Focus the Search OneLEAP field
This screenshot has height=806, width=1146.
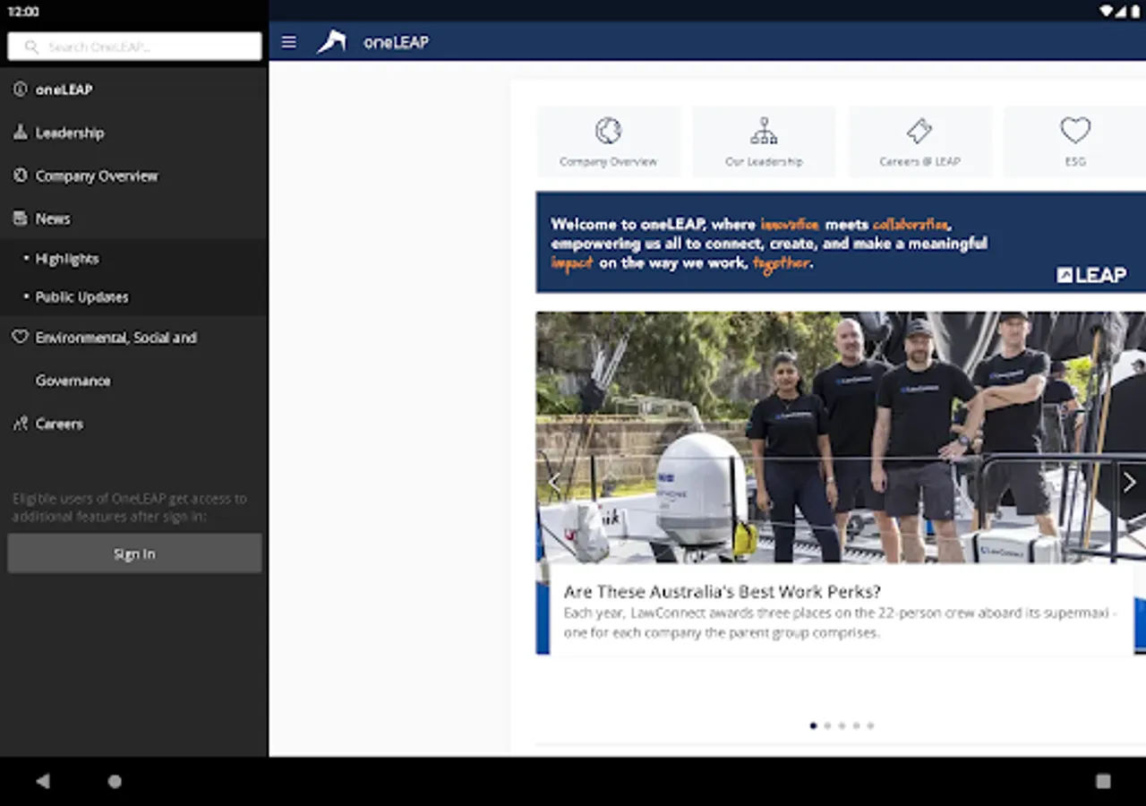[134, 47]
